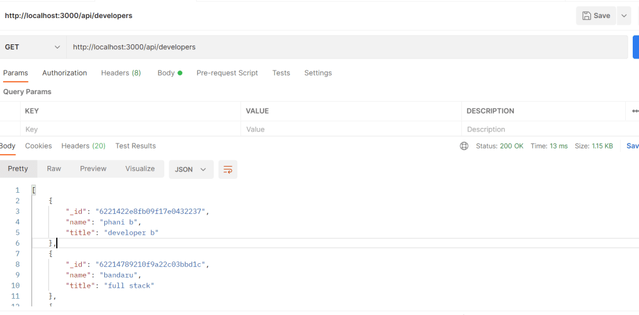Click the request URL input field
Viewport: 639px width, 315px height.
(x=347, y=47)
